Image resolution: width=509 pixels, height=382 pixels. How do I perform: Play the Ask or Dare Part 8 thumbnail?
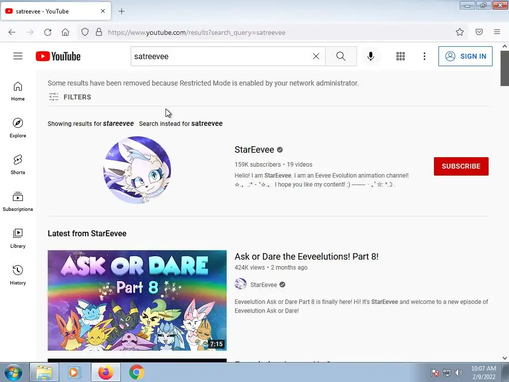tap(137, 300)
